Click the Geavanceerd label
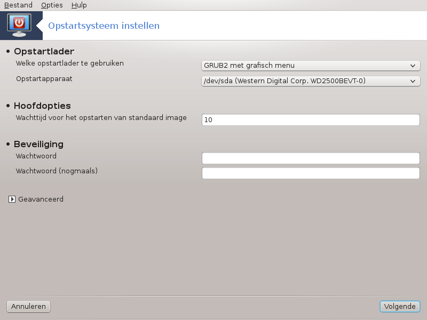Viewport: 427px width, 320px height. 41,199
